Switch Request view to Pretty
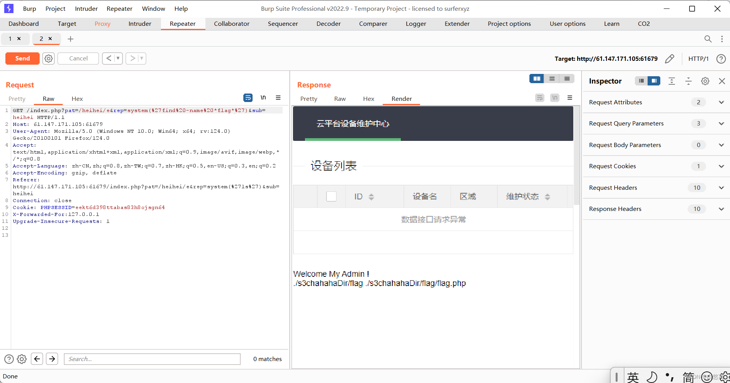 tap(17, 99)
